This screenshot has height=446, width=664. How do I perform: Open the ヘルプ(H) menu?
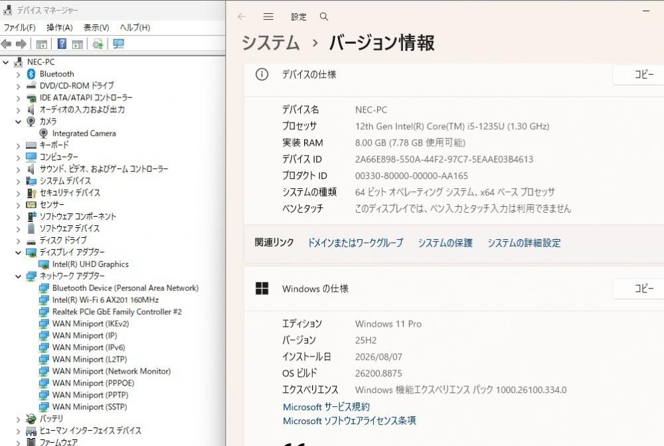point(135,27)
